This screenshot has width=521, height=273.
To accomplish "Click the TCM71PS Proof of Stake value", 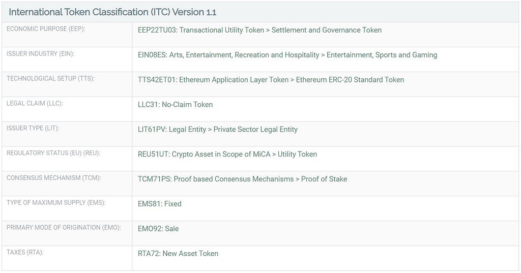I will [242, 179].
